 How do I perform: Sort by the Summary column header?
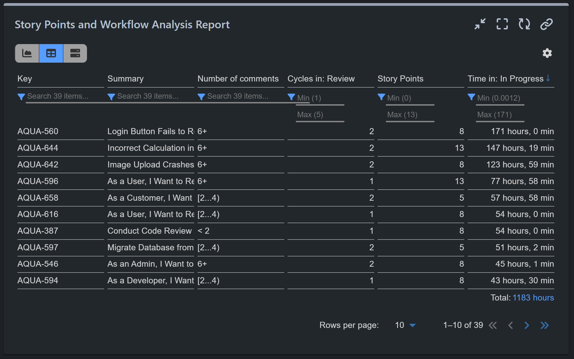coord(125,79)
